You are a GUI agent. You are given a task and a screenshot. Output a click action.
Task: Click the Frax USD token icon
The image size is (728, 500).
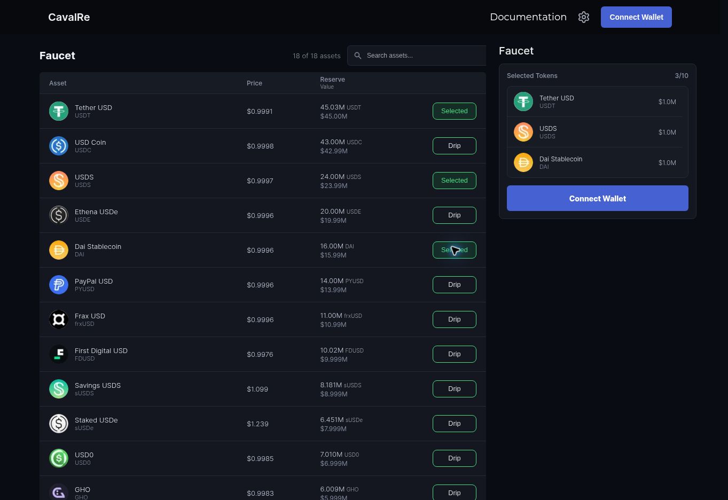59,319
